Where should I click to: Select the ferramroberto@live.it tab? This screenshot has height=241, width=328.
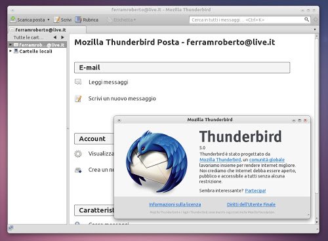47,29
